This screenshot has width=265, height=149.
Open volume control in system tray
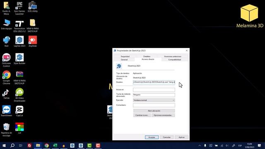click(x=227, y=145)
